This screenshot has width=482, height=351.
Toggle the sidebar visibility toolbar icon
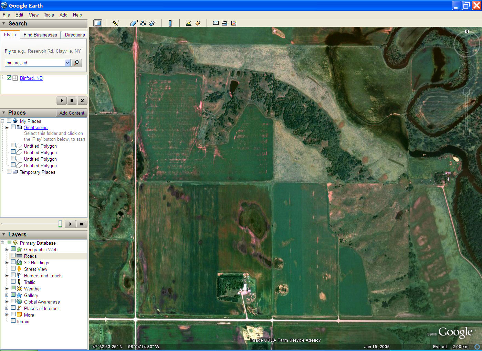click(98, 23)
